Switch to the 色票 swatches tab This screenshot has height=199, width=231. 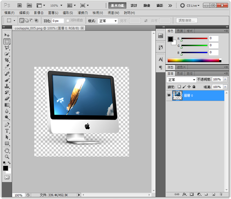click(180, 31)
